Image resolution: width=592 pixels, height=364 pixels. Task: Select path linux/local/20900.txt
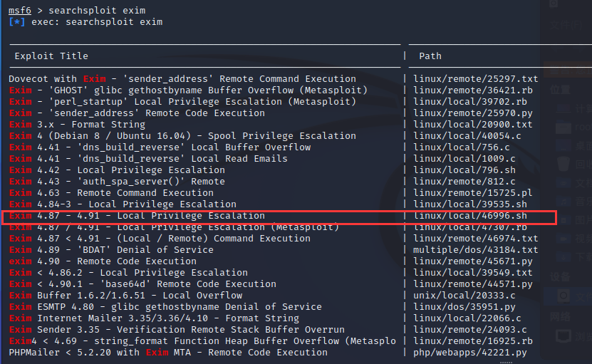coord(473,124)
